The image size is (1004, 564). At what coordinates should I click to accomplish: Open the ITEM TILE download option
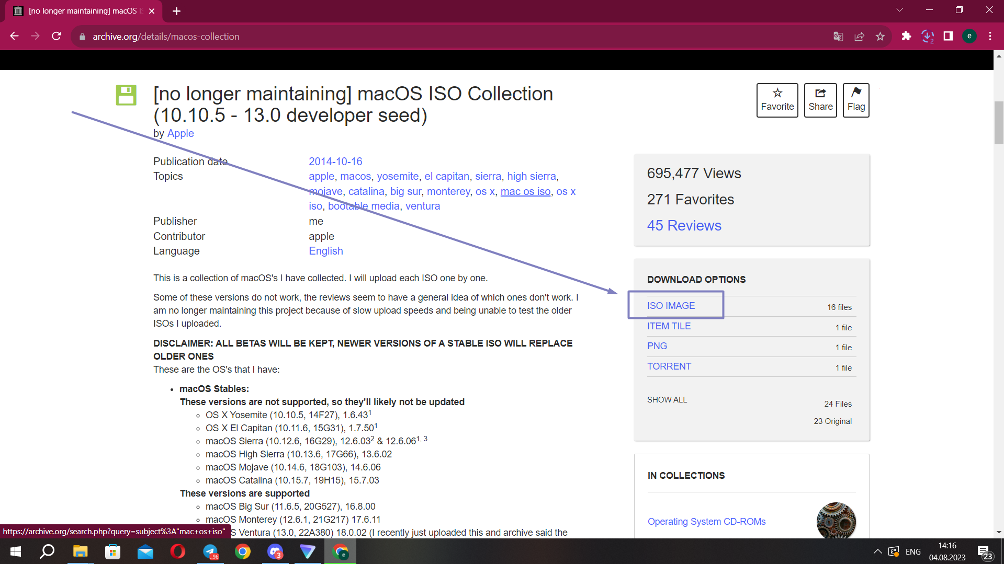click(669, 326)
